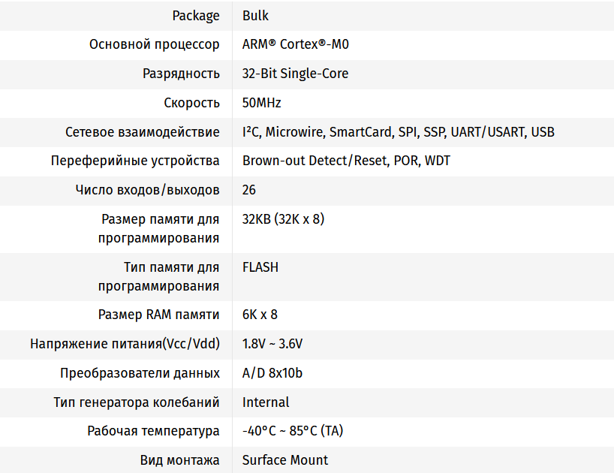Select the "32-Bit Single-Core" value
The height and width of the screenshot is (473, 614).
(x=295, y=74)
